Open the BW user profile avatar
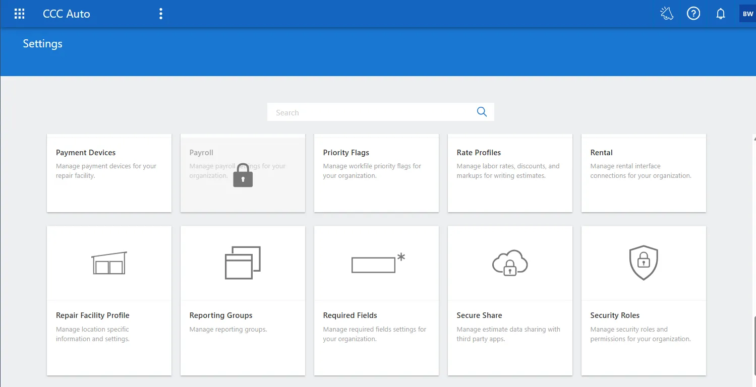Image resolution: width=756 pixels, height=387 pixels. click(747, 14)
